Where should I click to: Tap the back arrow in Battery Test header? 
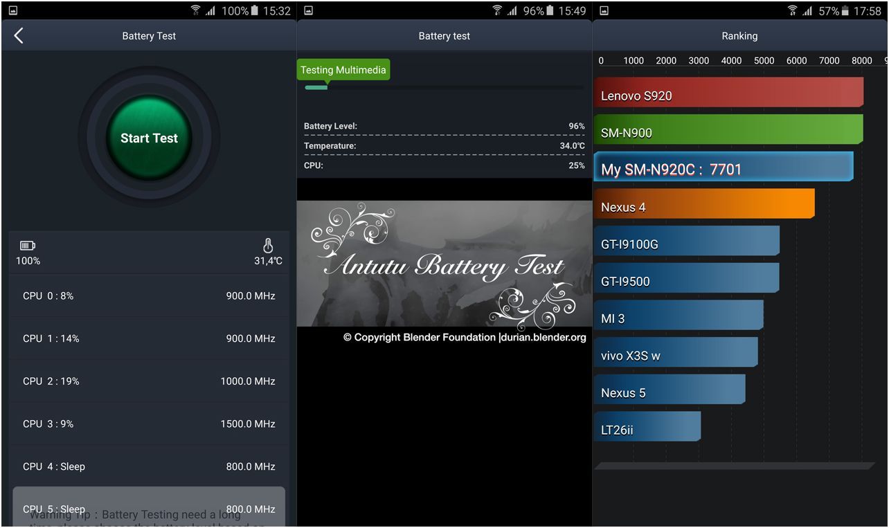click(x=19, y=36)
